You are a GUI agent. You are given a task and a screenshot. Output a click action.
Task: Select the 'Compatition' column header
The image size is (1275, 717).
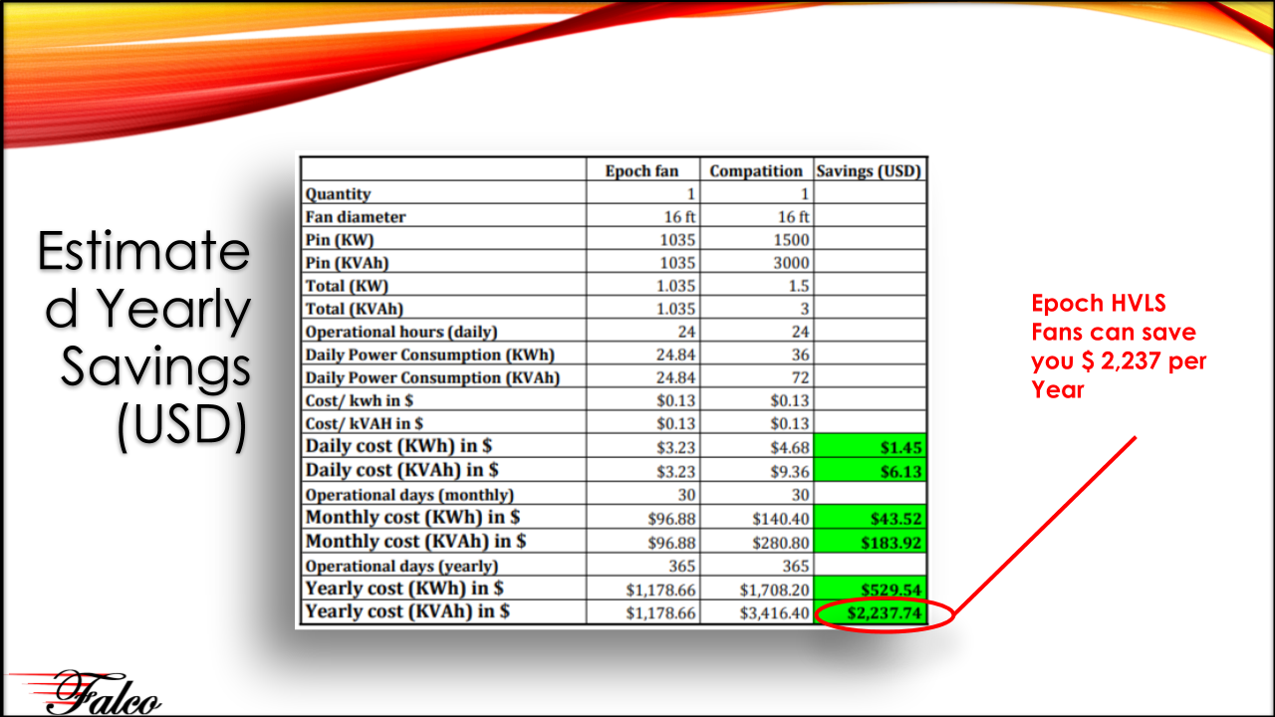point(755,171)
